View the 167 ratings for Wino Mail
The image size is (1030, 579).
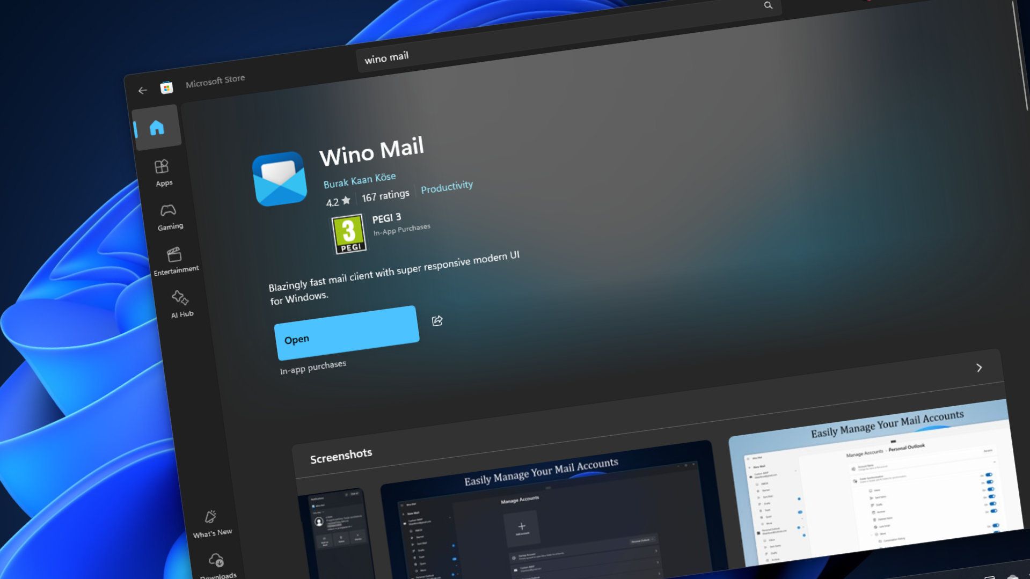pyautogui.click(x=385, y=195)
